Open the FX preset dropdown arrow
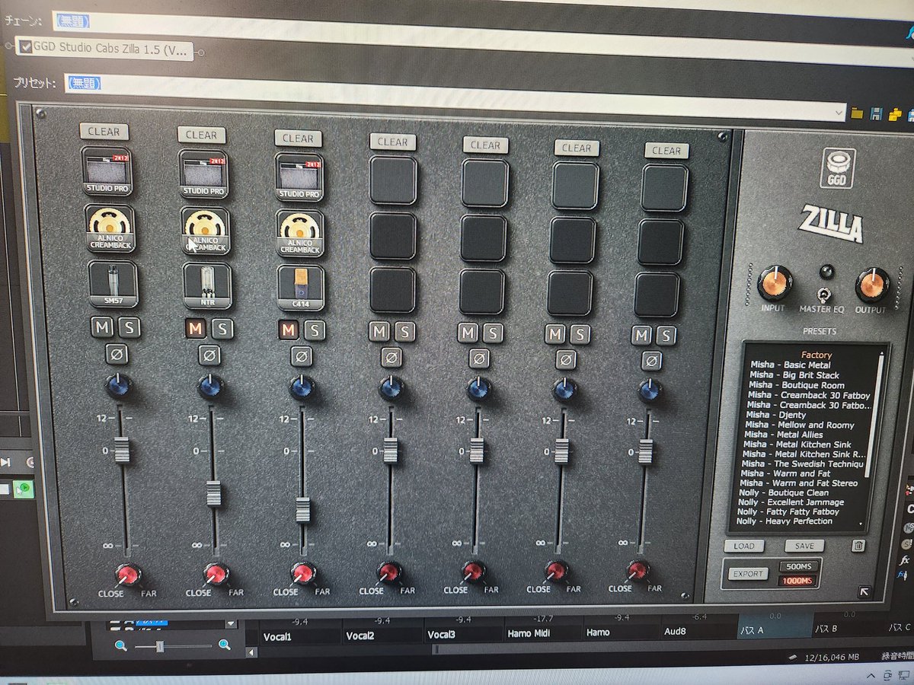Viewport: 914px width, 685px height. [840, 112]
